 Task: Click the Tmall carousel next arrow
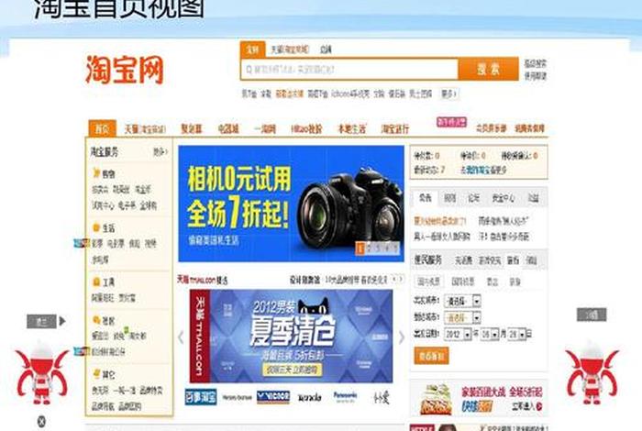point(402,337)
